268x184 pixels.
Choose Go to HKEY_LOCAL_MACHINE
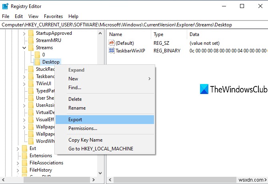pyautogui.click(x=105, y=149)
